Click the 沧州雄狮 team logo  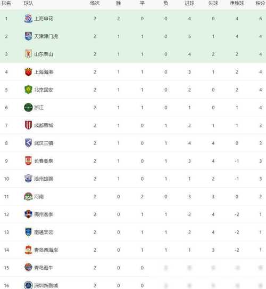(x=28, y=179)
